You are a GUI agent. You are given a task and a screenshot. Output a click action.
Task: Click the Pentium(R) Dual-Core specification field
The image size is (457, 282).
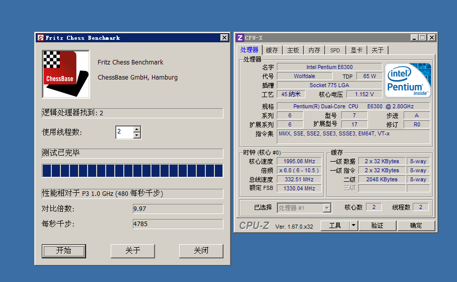[353, 106]
